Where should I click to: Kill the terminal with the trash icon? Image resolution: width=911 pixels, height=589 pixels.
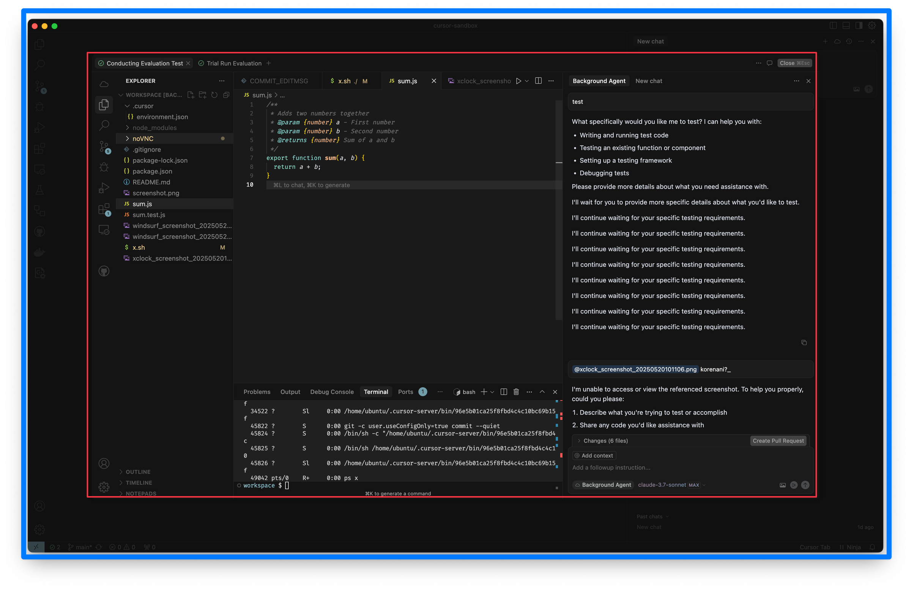tap(516, 392)
